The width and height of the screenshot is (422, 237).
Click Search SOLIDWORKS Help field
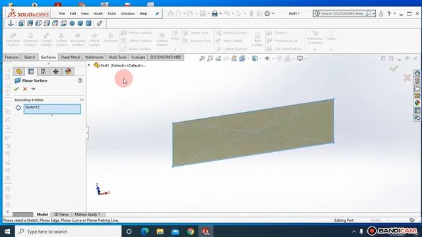pyautogui.click(x=342, y=13)
